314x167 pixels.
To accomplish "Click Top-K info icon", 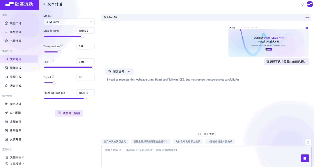I will [53, 76].
